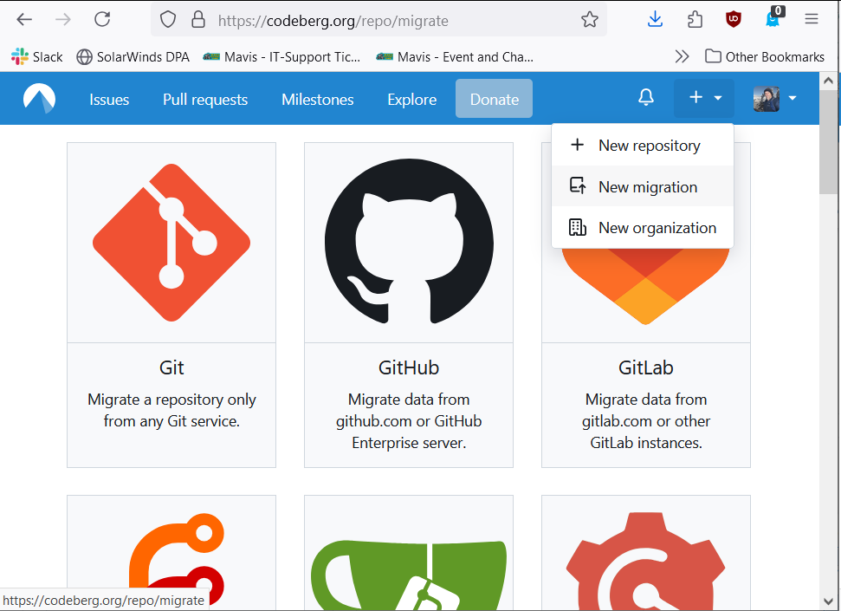Open the tracking protection shield icon
This screenshot has height=611, width=841.
click(168, 20)
